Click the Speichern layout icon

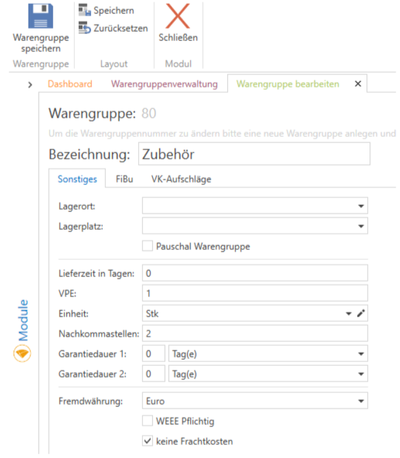tap(84, 11)
